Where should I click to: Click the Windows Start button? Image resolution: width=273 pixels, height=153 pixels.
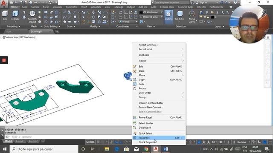coord(5,149)
